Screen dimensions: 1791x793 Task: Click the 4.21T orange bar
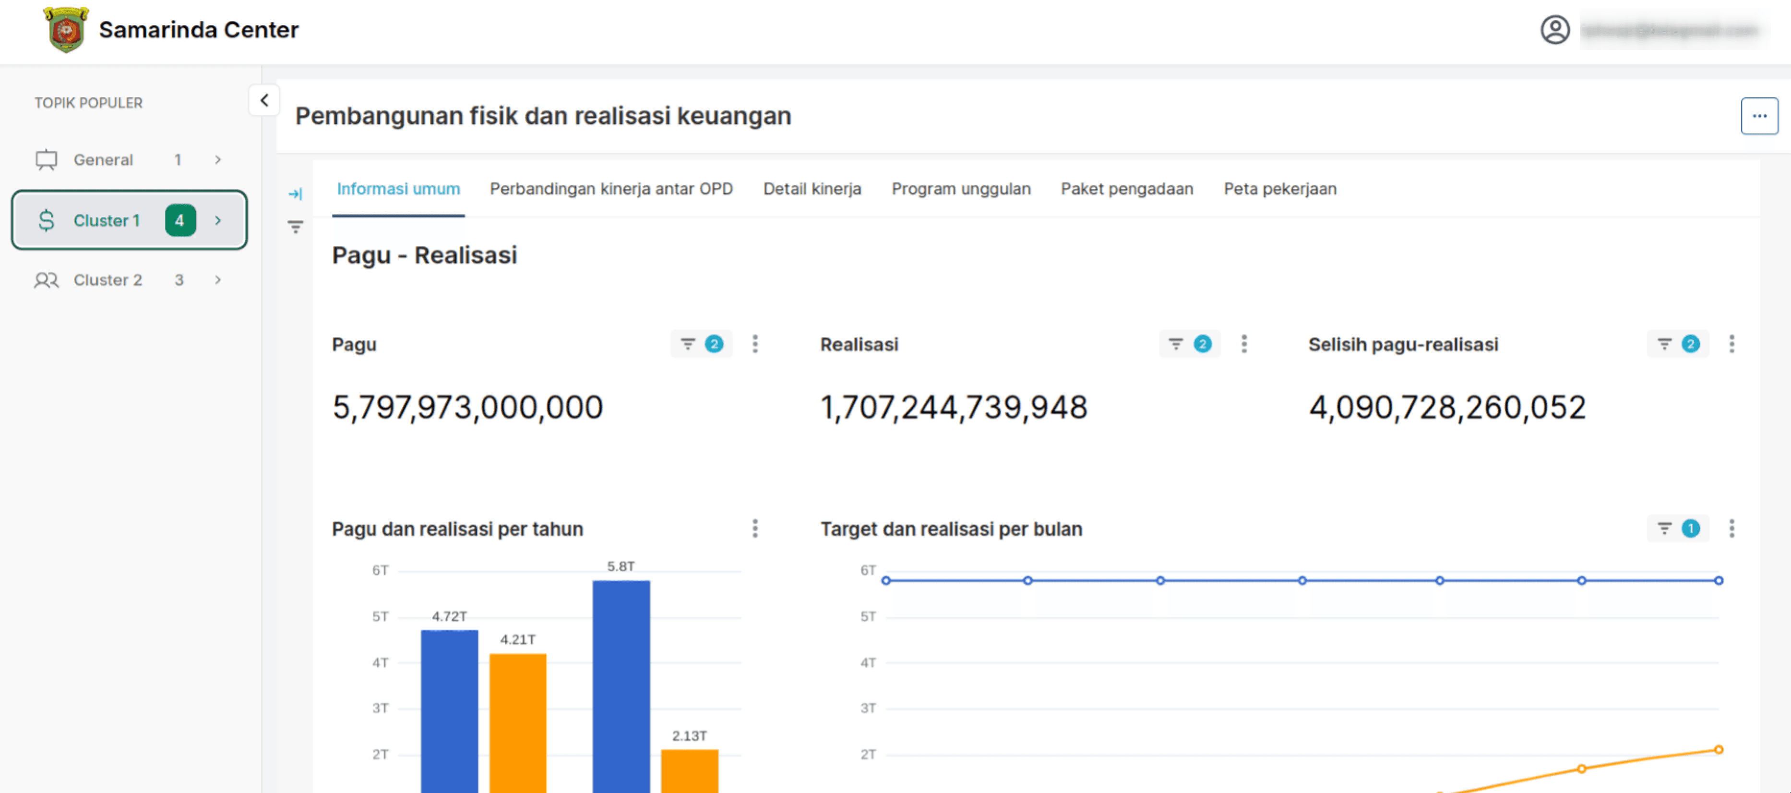[x=518, y=723]
